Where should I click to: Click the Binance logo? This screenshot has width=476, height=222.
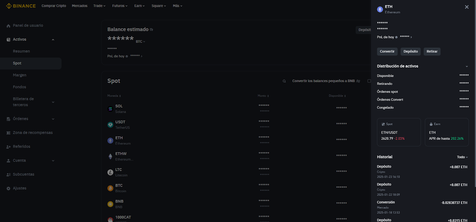(21, 6)
